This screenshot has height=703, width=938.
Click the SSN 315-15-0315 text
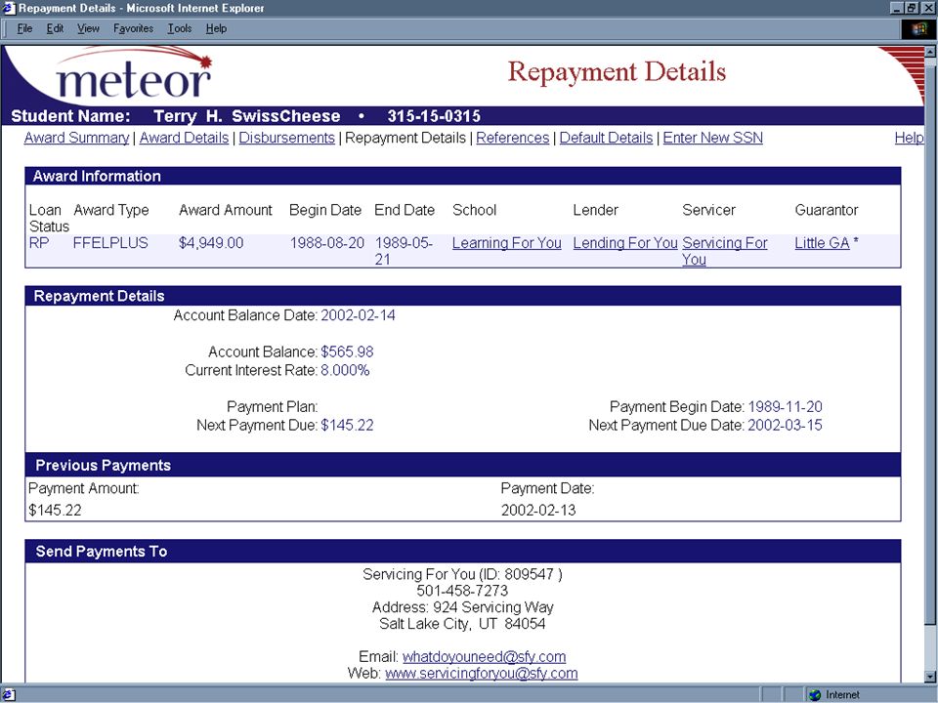point(434,116)
